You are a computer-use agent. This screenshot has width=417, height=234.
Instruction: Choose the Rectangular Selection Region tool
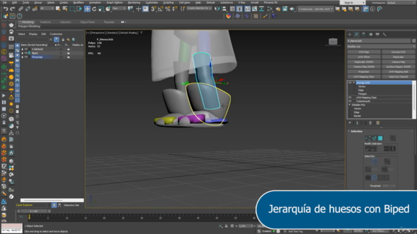tap(72, 8)
